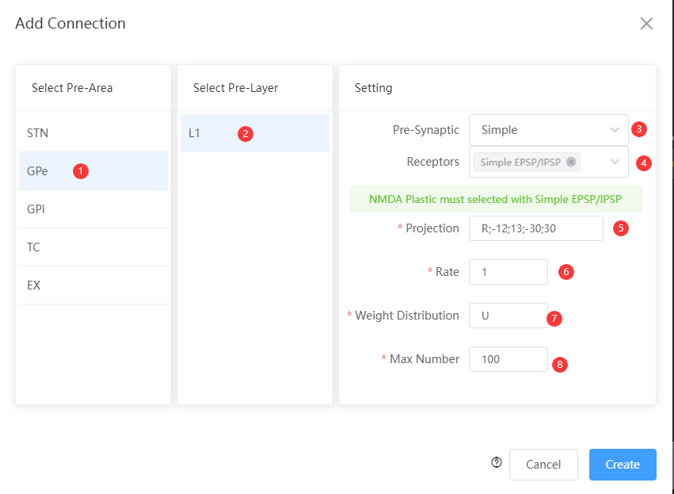Select TC pre-area entry
Image resolution: width=674 pixels, height=494 pixels.
pos(93,247)
